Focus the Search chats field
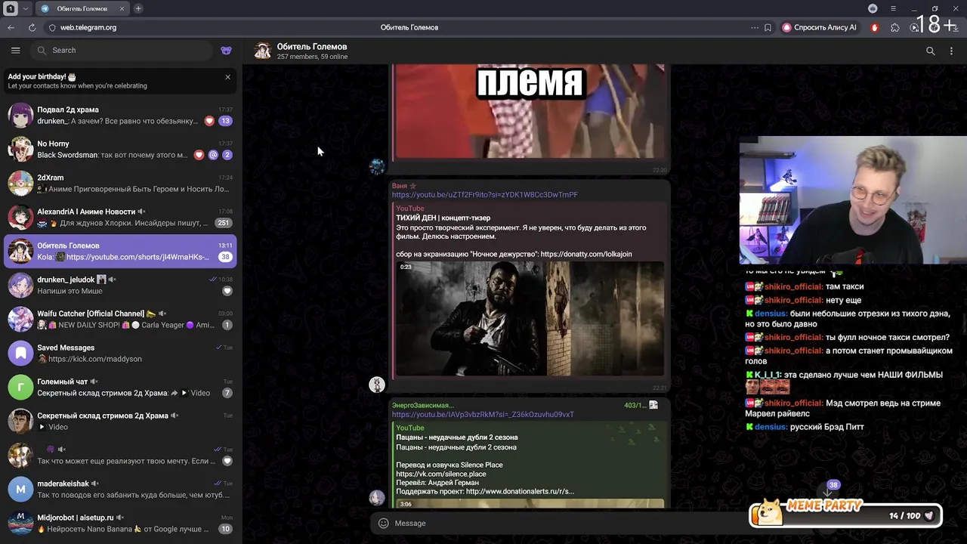967x544 pixels. 122,51
